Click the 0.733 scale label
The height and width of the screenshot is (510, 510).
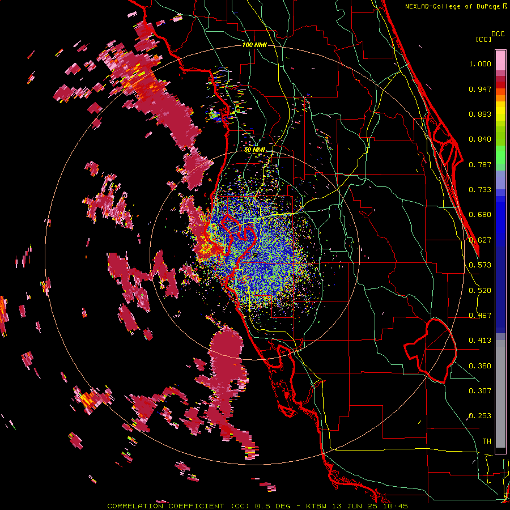coord(480,190)
